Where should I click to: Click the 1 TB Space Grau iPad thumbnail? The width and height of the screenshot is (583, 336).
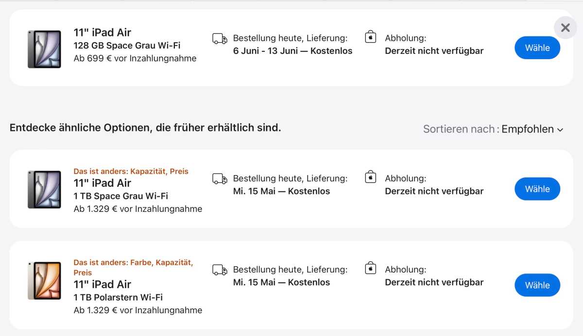point(44,189)
